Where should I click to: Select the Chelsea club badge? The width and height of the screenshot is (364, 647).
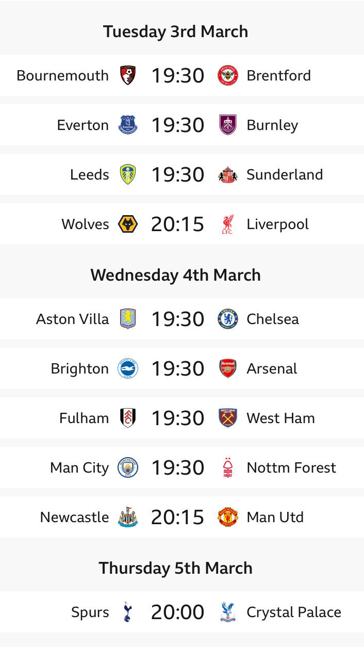tap(228, 319)
